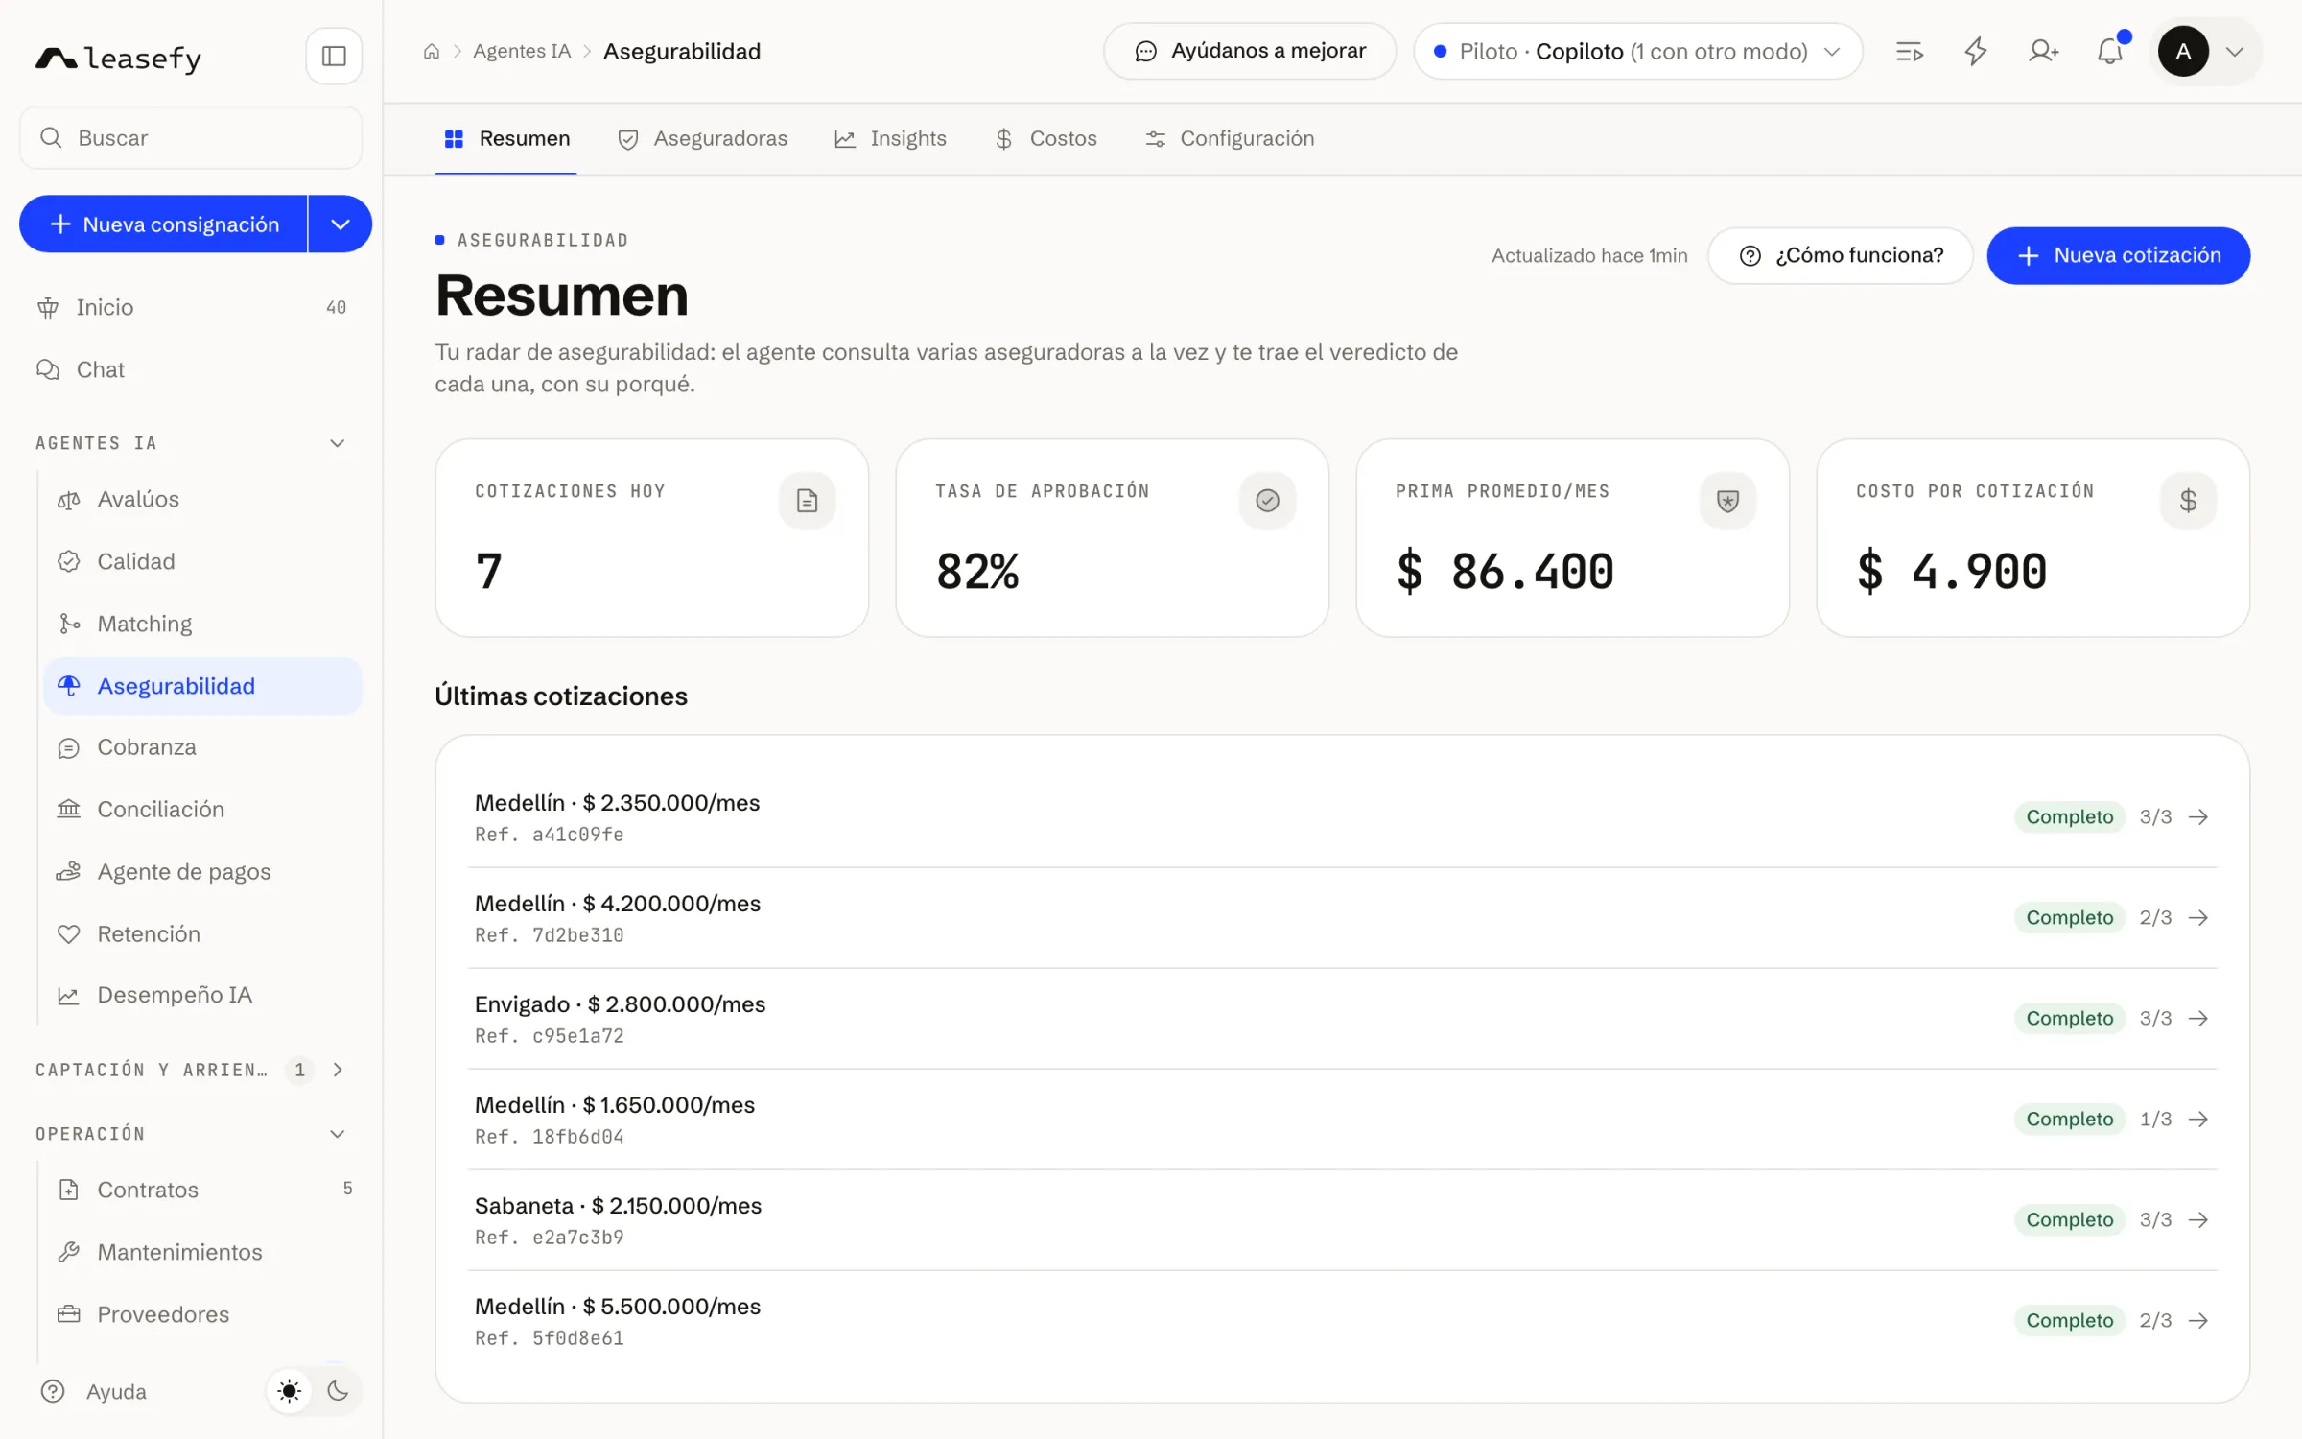Switch to the Costos tab
Viewport: 2302px width, 1439px height.
click(x=1045, y=139)
